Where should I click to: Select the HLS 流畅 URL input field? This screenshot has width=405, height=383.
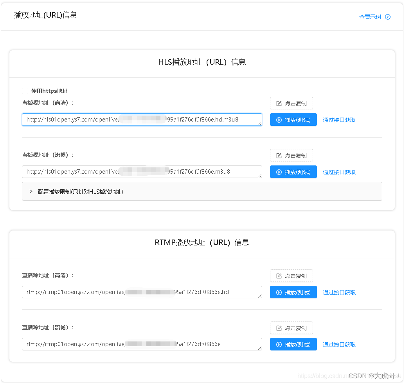point(142,172)
